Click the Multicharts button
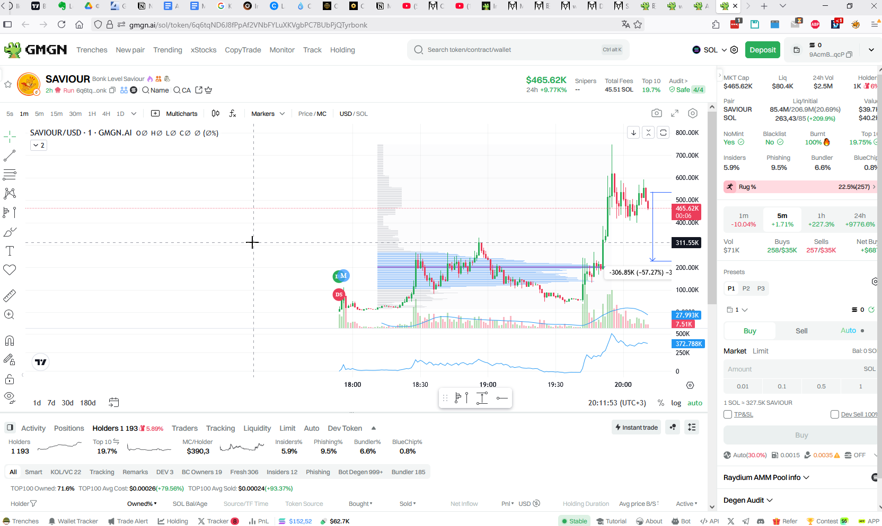882x526 pixels. (174, 114)
